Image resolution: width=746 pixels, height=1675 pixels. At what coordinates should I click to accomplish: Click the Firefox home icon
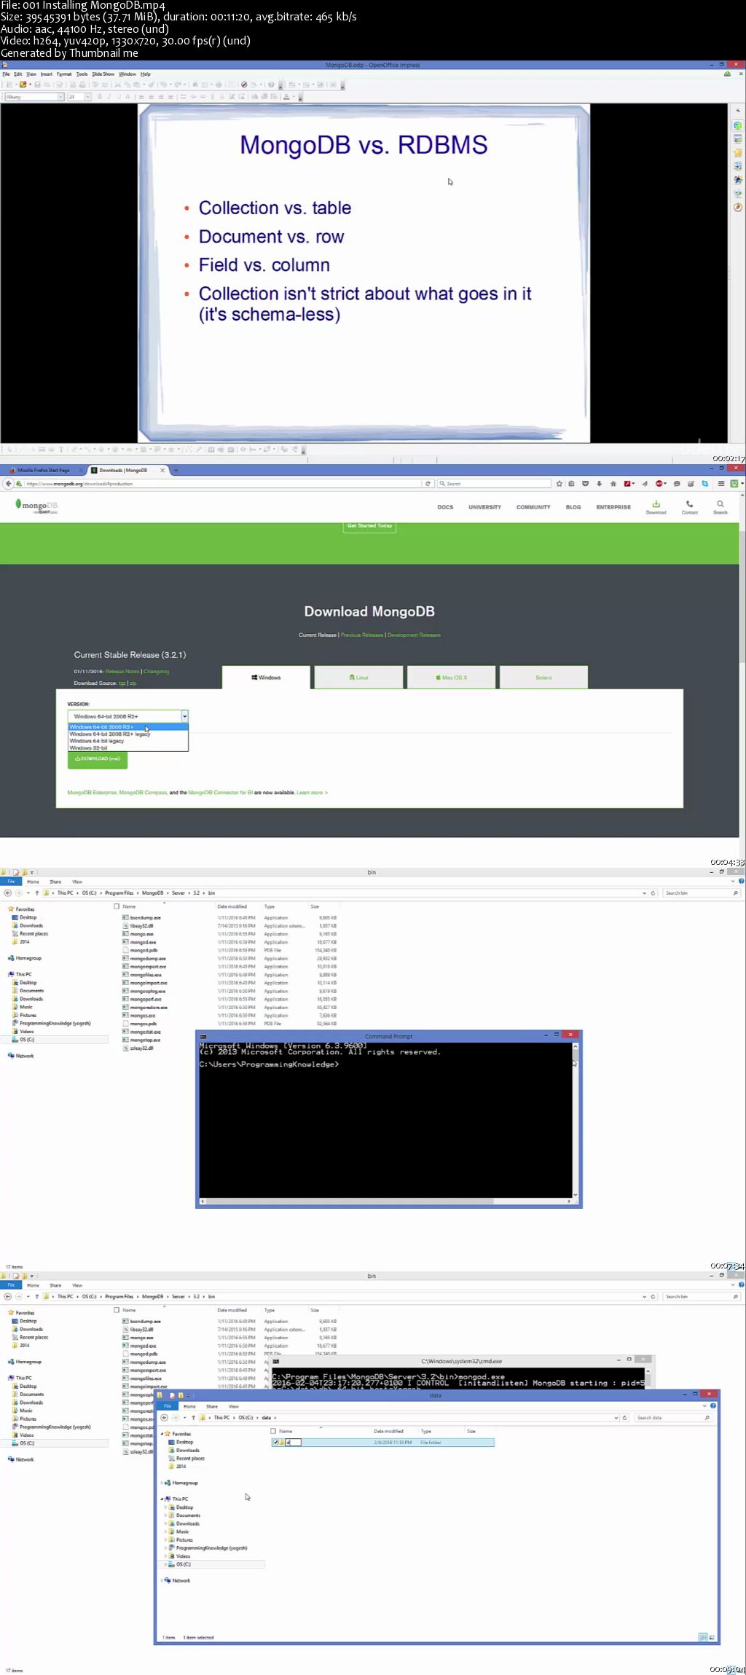pyautogui.click(x=613, y=484)
